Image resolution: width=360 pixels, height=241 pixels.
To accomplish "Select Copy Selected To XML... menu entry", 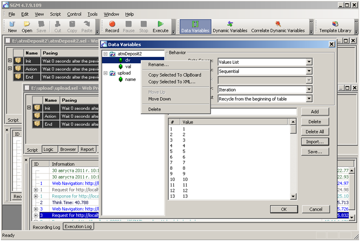I will click(171, 82).
